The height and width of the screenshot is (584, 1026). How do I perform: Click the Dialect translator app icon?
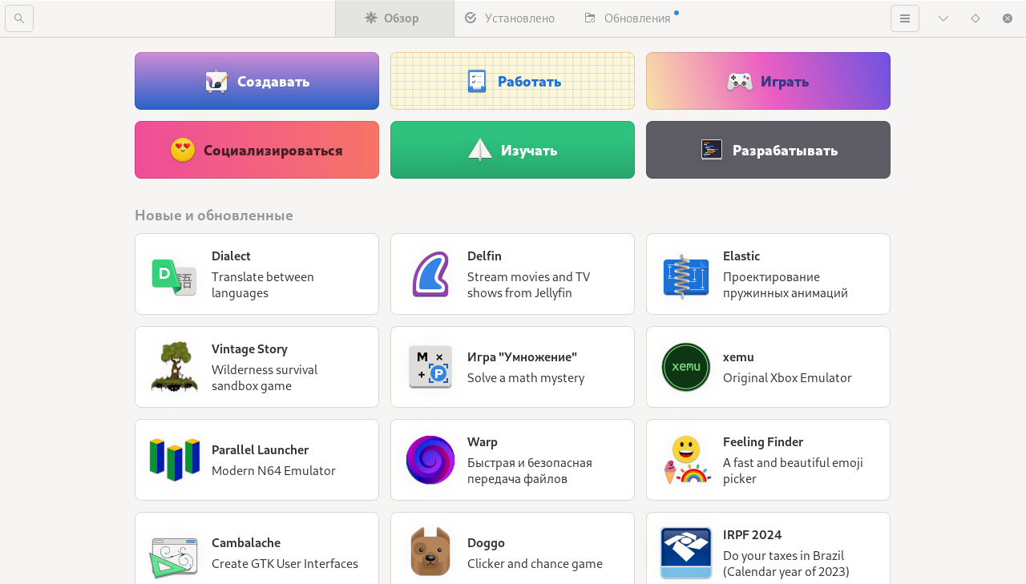tap(172, 274)
